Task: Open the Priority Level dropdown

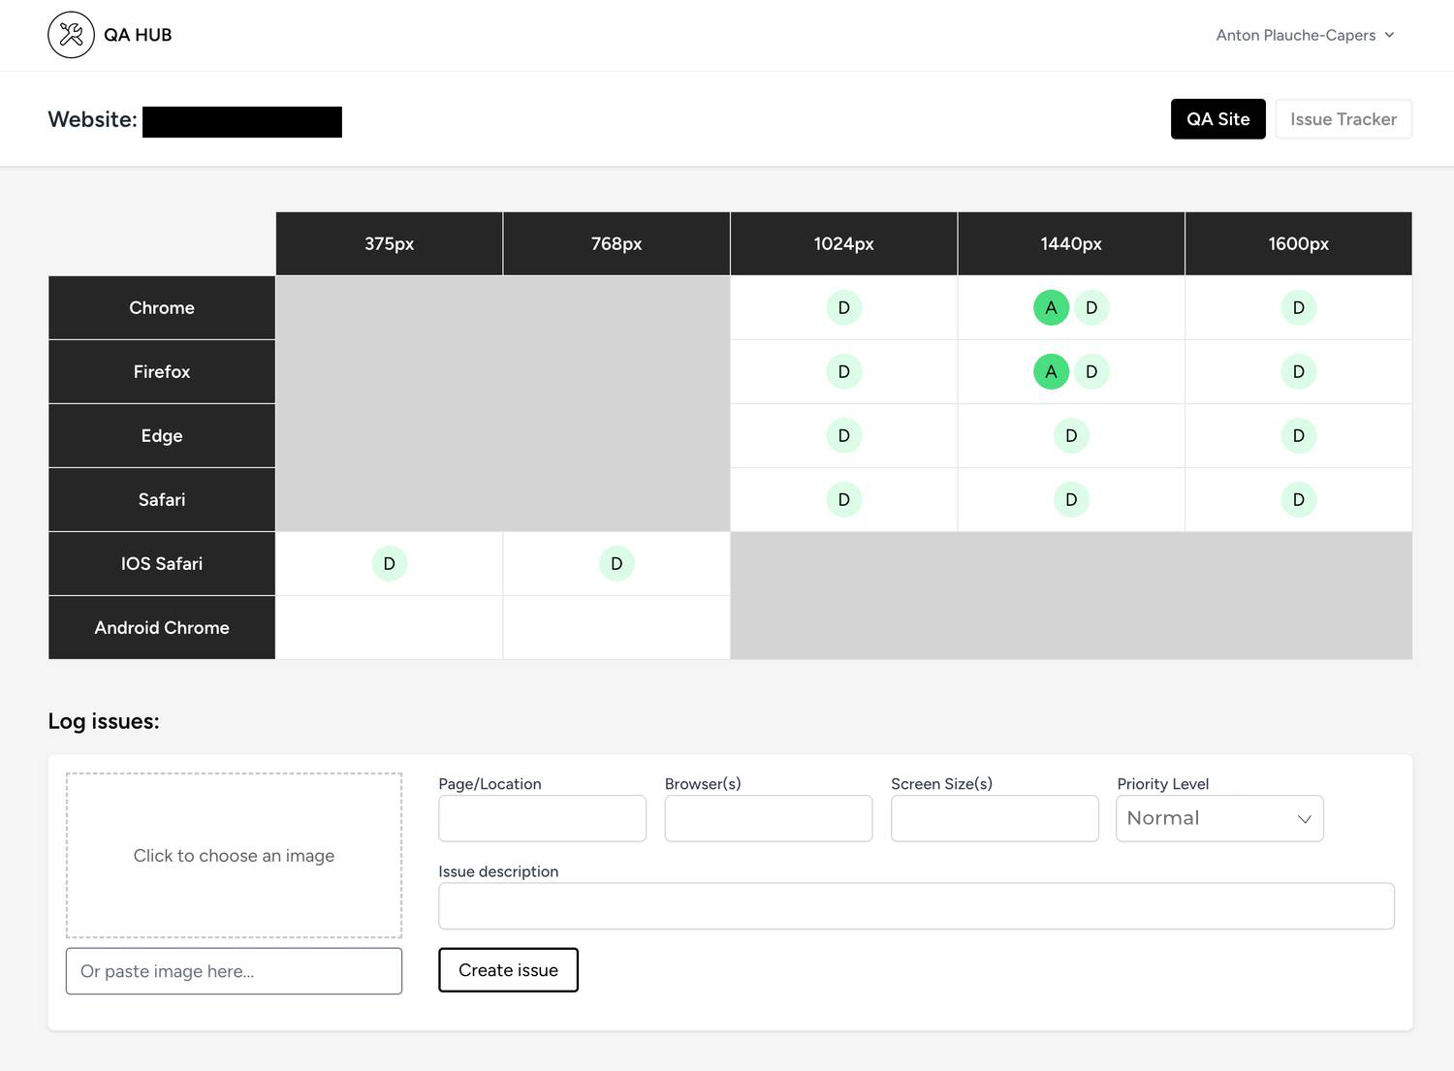Action: (1218, 818)
